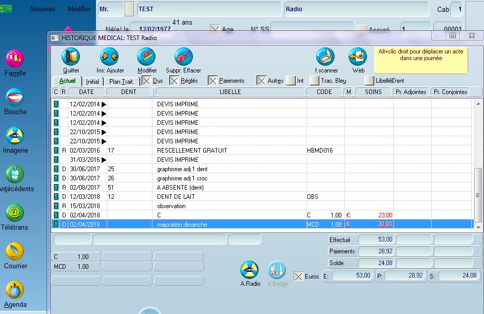This screenshot has height=314, width=484.
Task: Select the RESCELLEMENT GRATUIT row
Action: click(x=192, y=151)
